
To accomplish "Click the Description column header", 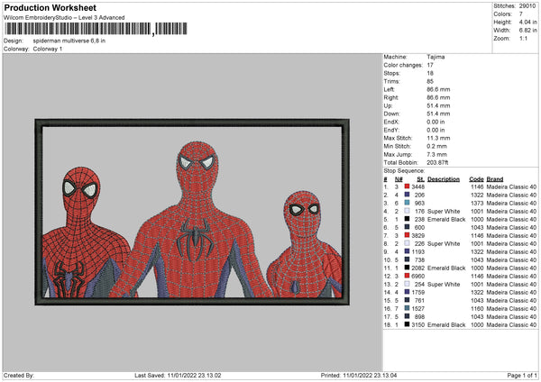I will [443, 177].
